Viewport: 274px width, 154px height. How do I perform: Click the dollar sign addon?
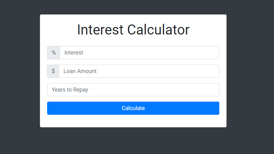pyautogui.click(x=53, y=71)
